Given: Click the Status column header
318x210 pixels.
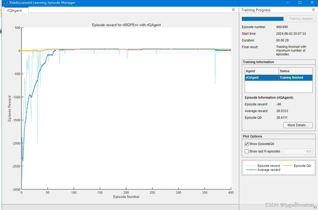Looking at the screenshot, I should 296,71.
